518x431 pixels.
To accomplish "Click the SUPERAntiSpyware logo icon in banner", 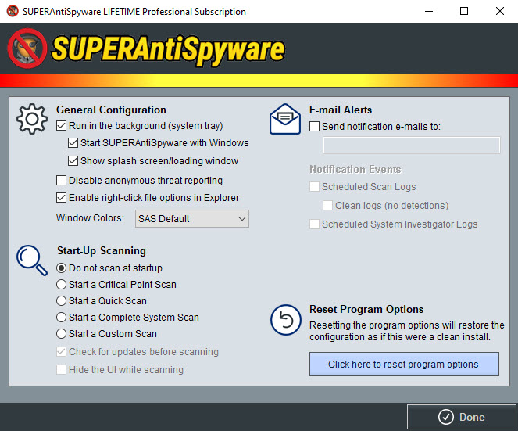I will click(x=27, y=48).
